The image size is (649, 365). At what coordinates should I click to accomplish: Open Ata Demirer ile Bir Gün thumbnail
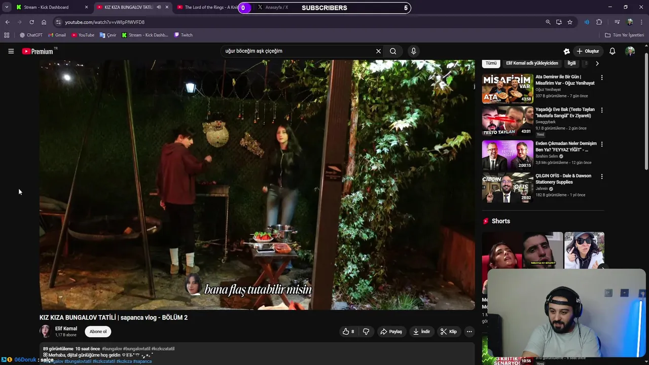tap(508, 88)
